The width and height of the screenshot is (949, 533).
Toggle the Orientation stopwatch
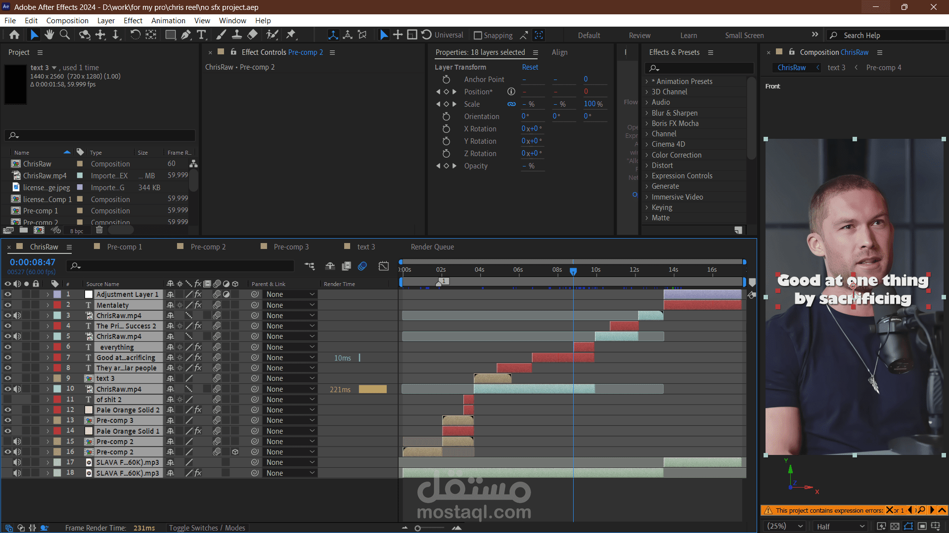click(446, 117)
